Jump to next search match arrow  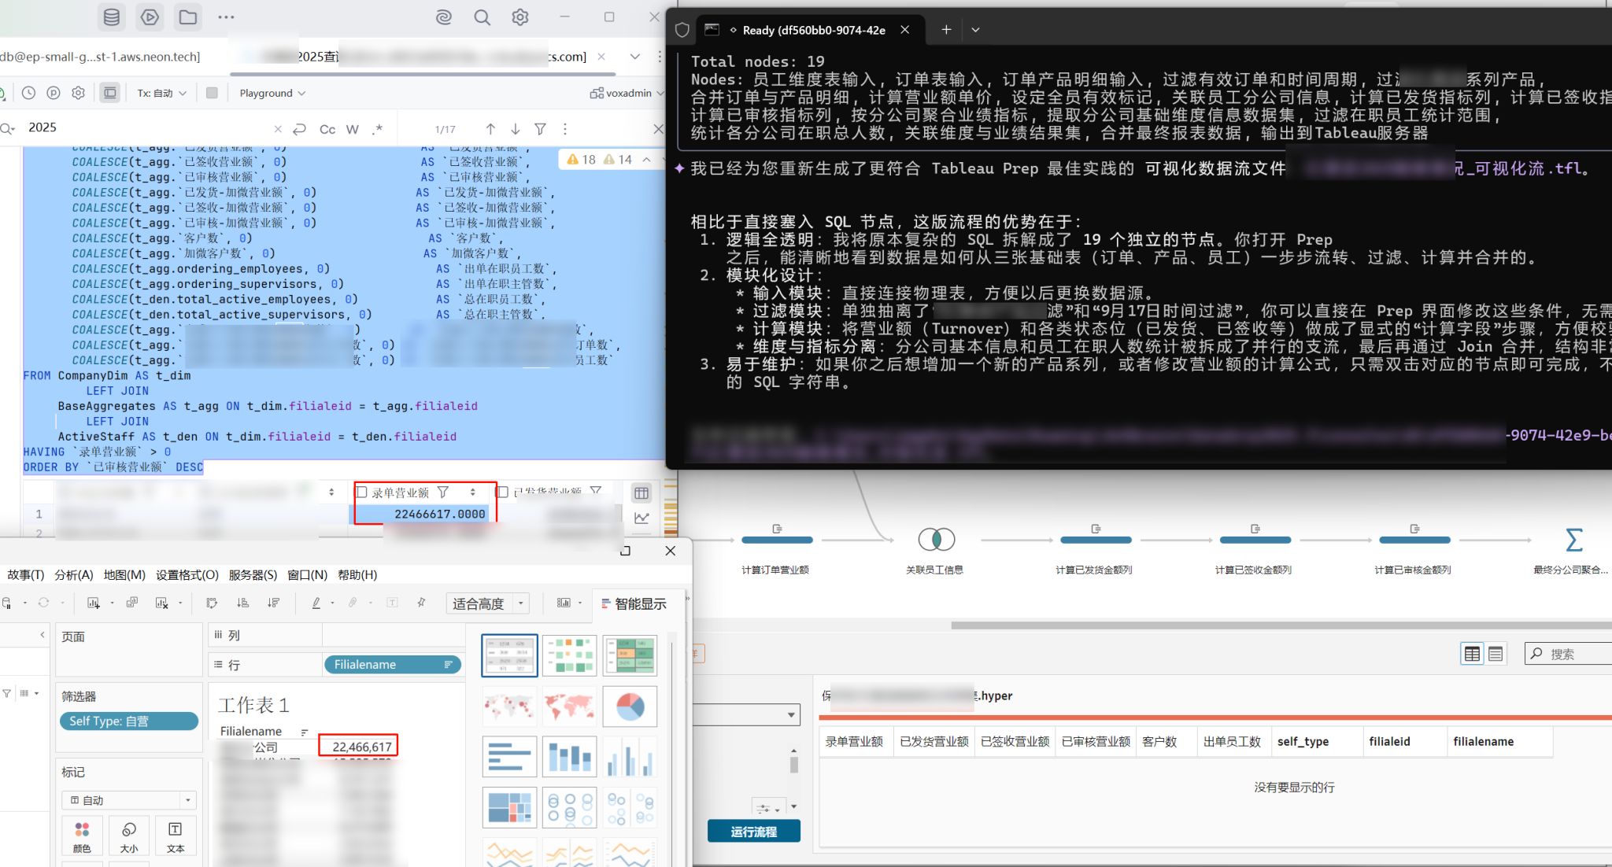[x=515, y=128]
